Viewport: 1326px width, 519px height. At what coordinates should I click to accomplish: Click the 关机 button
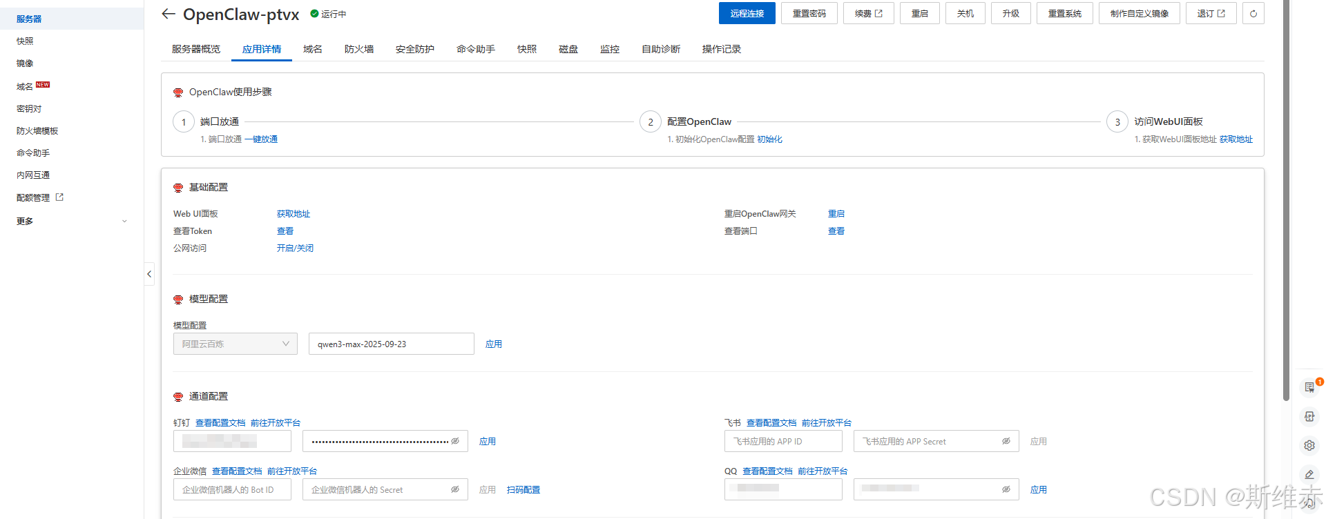click(965, 13)
